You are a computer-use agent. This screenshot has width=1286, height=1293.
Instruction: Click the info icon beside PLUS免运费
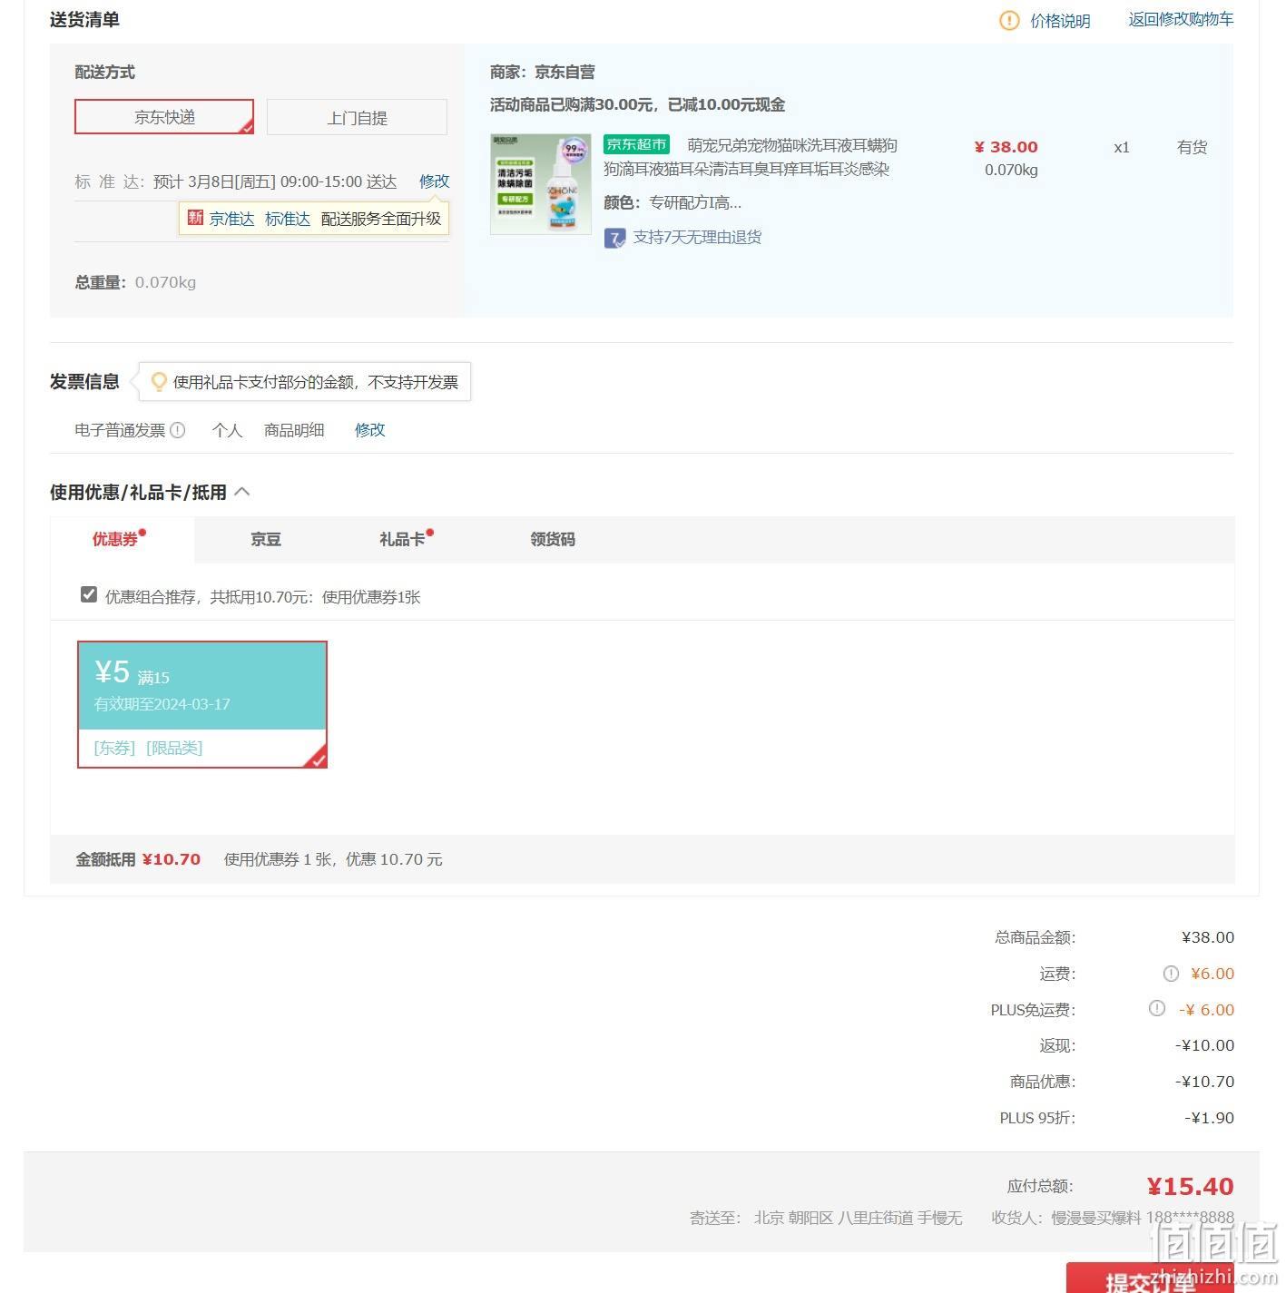point(1156,1008)
